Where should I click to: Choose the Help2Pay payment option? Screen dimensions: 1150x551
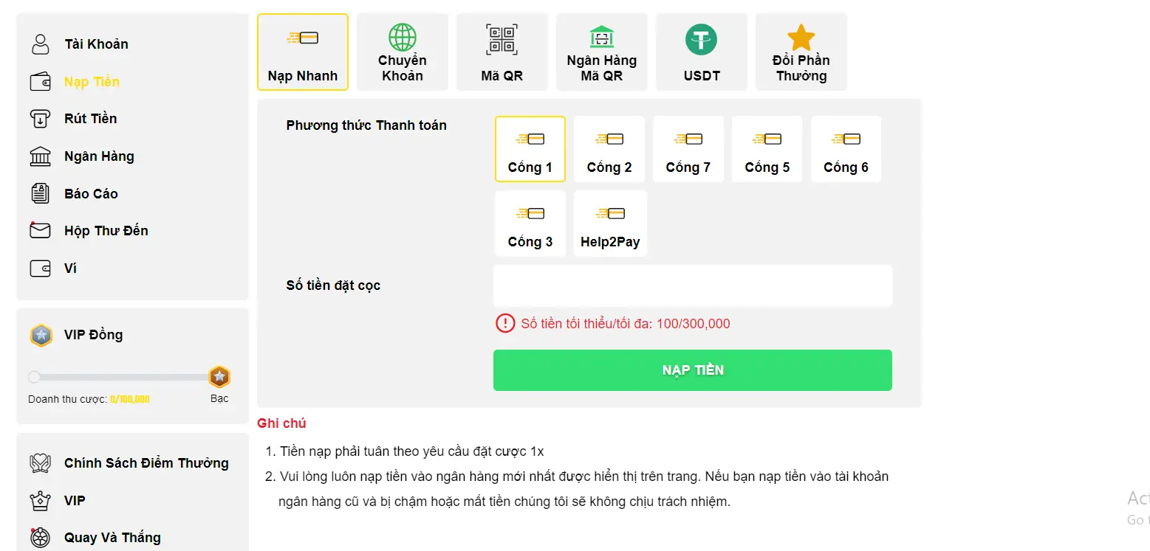point(609,223)
